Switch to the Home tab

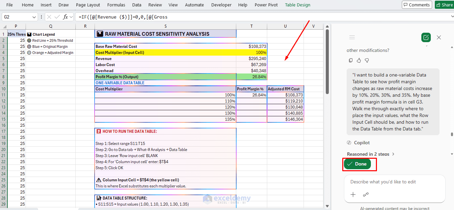(x=28, y=5)
